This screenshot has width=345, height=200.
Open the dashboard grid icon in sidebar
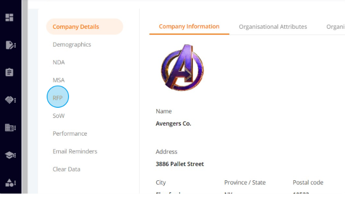9,18
